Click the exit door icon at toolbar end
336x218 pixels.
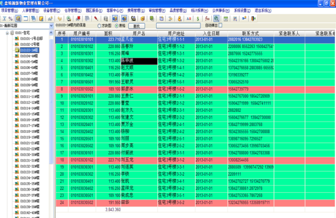pyautogui.click(x=253, y=19)
